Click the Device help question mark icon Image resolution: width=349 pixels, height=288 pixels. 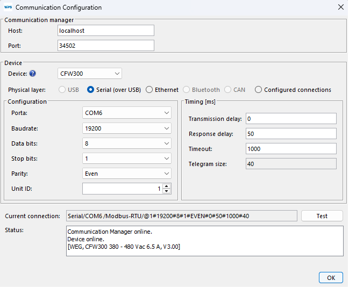click(x=32, y=74)
